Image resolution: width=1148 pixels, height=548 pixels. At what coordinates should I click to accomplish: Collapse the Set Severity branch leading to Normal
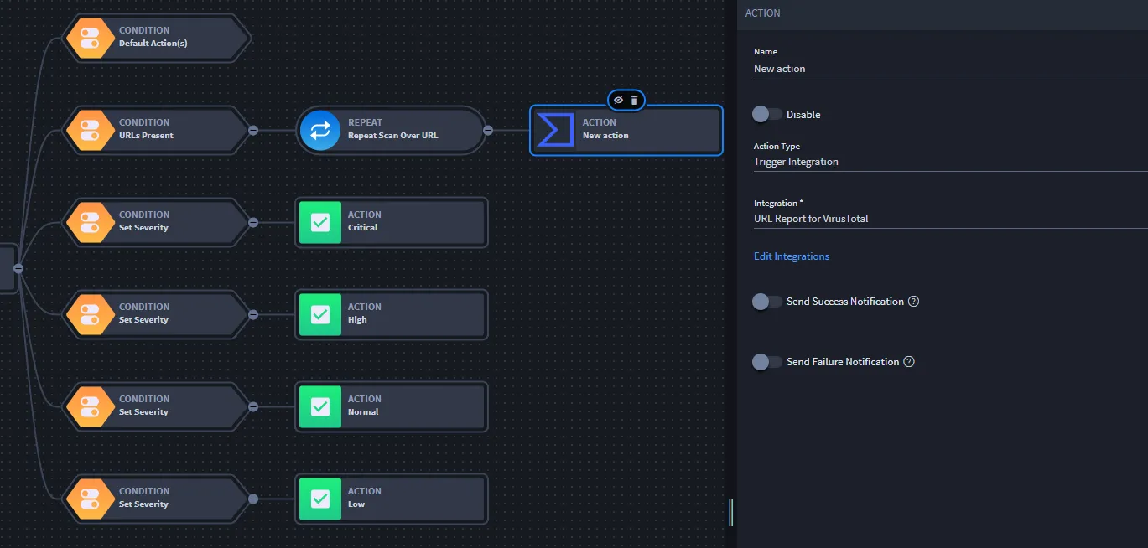click(253, 406)
